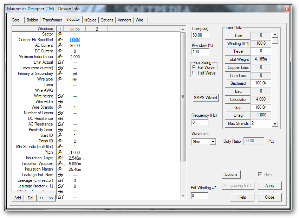This screenshot has width=299, height=218.
Task: Click the pencil icon for Pitch
Action: point(60,152)
